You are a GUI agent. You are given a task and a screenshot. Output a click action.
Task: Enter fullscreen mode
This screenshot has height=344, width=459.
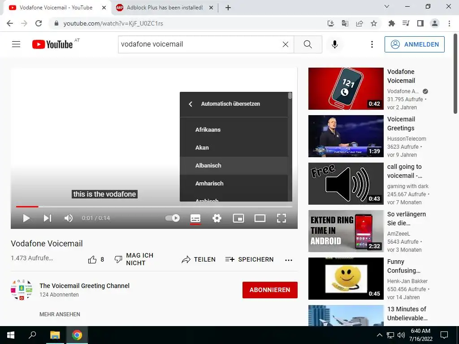(281, 218)
